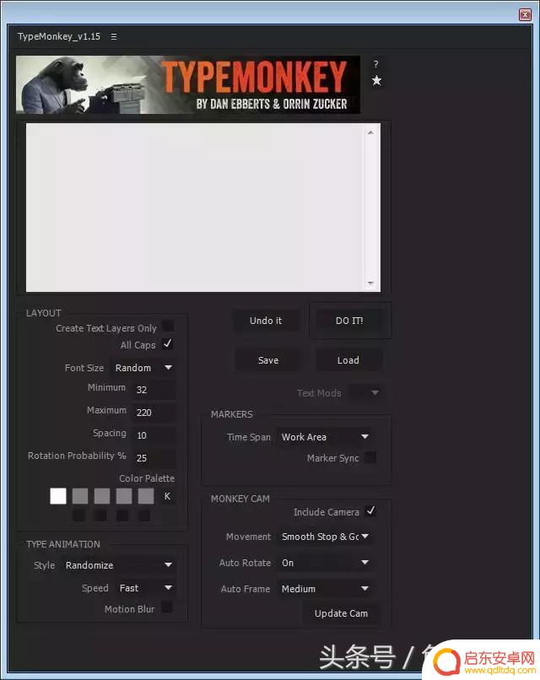Open the Auto Frame dropdown
Image resolution: width=540 pixels, height=680 pixels.
click(325, 589)
